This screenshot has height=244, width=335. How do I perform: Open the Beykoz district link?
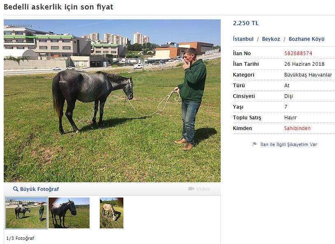271,39
